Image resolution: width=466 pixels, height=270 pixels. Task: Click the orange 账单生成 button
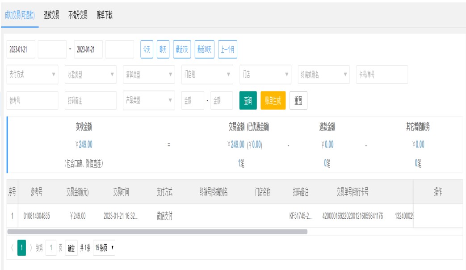273,101
